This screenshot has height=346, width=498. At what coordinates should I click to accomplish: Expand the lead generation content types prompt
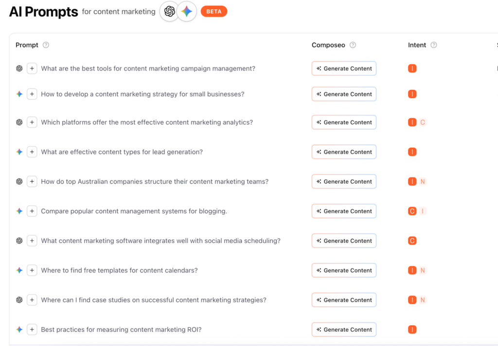(x=32, y=152)
